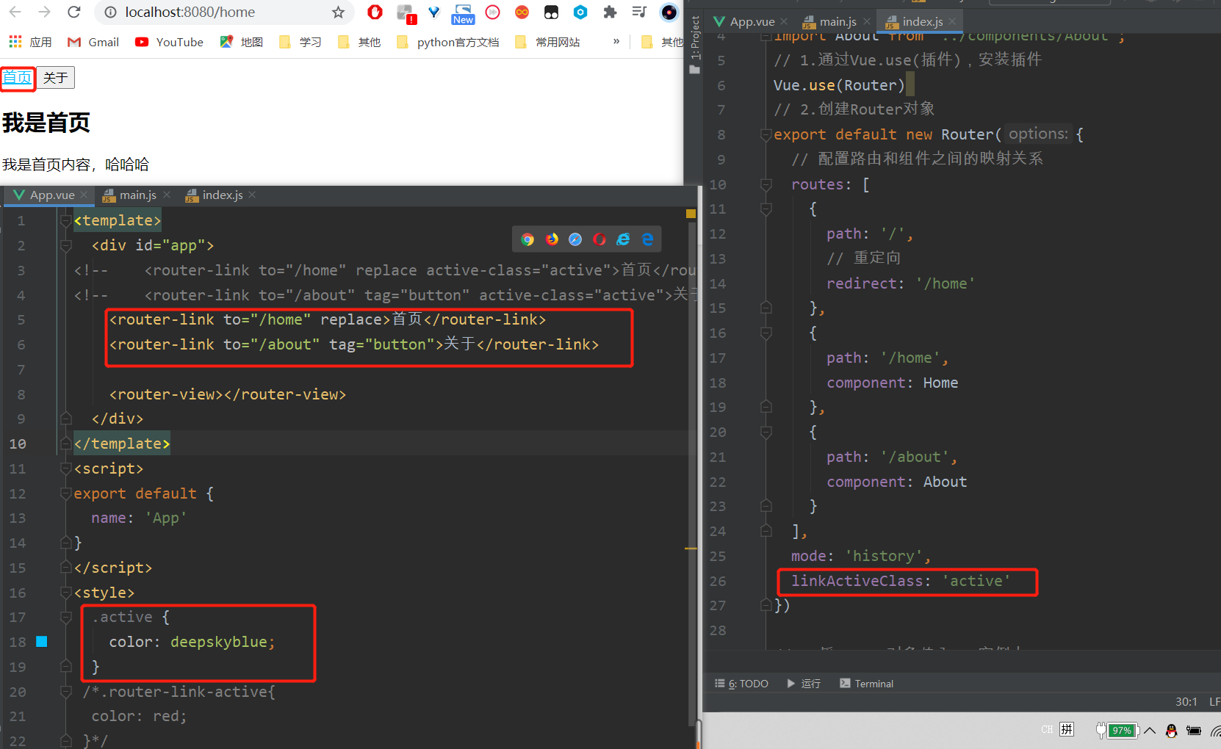1221x749 pixels.
Task: Change the LF line separator in status bar
Action: click(x=1215, y=701)
